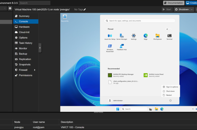Launch Azure Arc Setup
Viewport: 197px width, 130px height.
tap(110, 37)
